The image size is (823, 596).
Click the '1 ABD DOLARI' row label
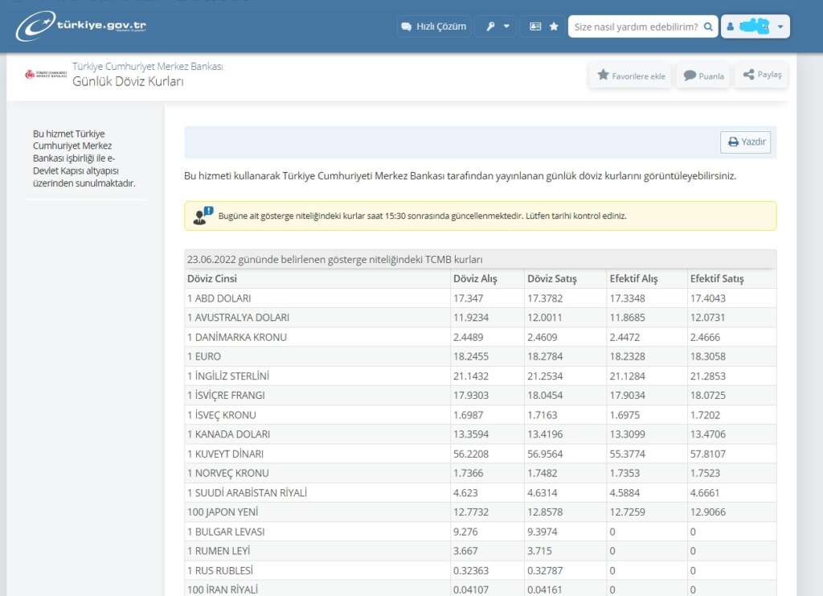pyautogui.click(x=219, y=298)
